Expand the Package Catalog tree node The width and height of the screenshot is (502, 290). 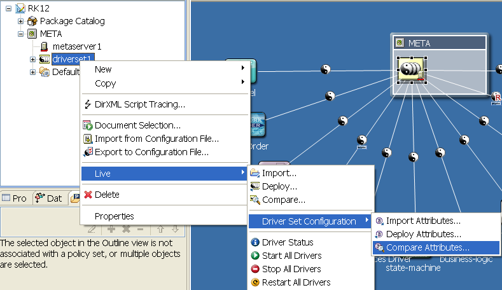pyautogui.click(x=20, y=21)
